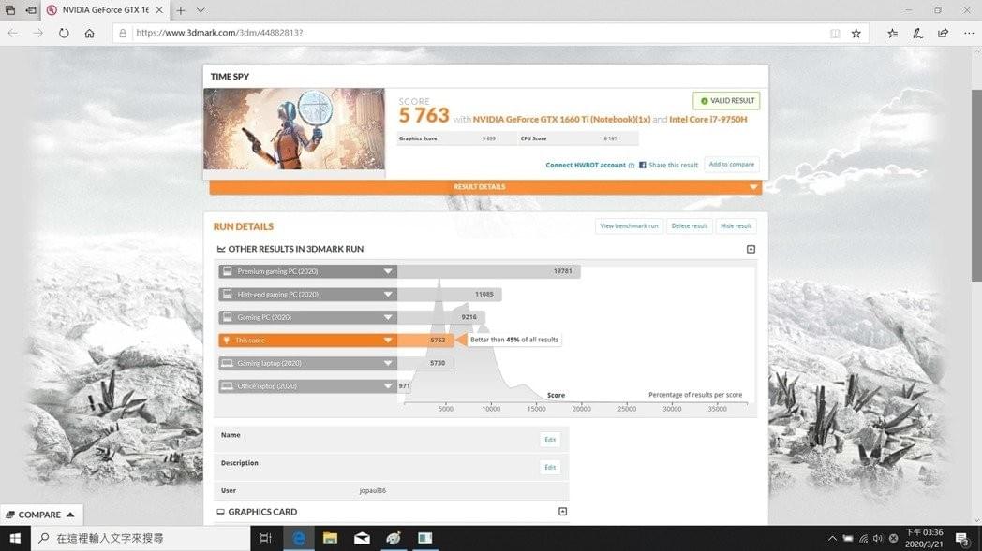This screenshot has height=551, width=982.
Task: Click the VALID RESULT badge
Action: pos(726,101)
